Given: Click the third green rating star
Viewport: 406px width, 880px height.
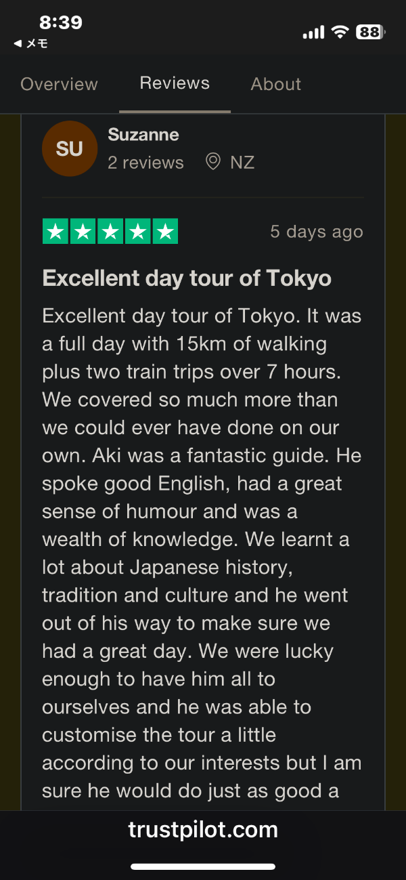Looking at the screenshot, I should coord(110,232).
